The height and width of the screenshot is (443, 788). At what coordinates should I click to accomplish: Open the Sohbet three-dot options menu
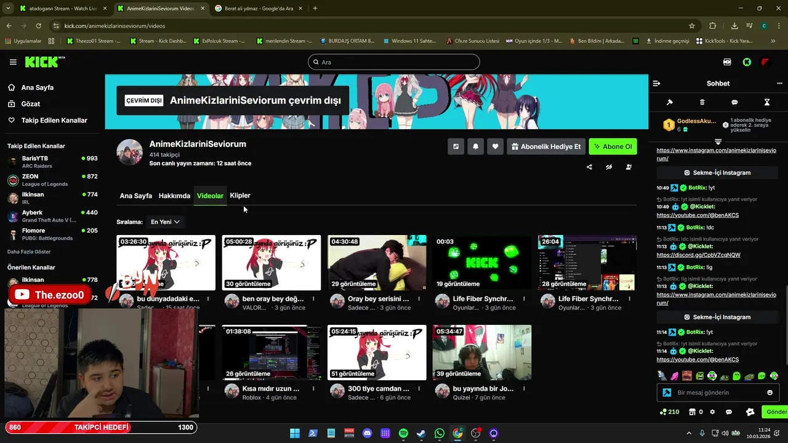[779, 83]
